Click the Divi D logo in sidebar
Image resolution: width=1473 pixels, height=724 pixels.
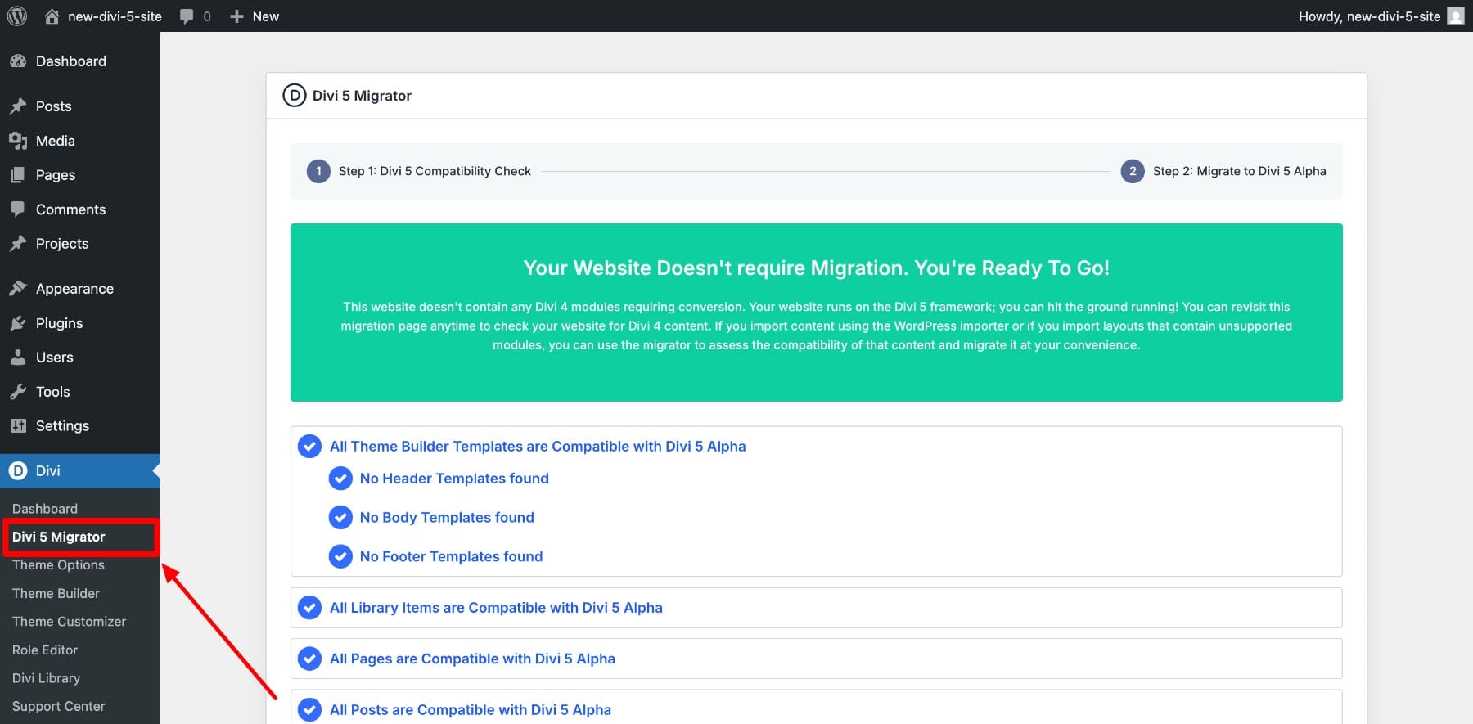click(18, 471)
